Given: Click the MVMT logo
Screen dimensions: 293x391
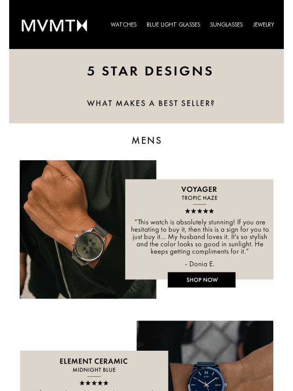Looking at the screenshot, I should [54, 26].
